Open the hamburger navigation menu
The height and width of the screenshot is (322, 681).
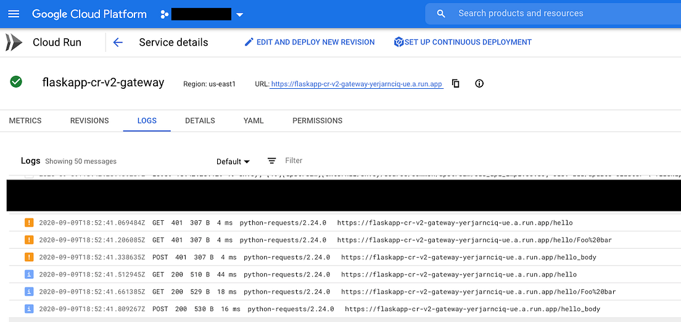pyautogui.click(x=14, y=14)
